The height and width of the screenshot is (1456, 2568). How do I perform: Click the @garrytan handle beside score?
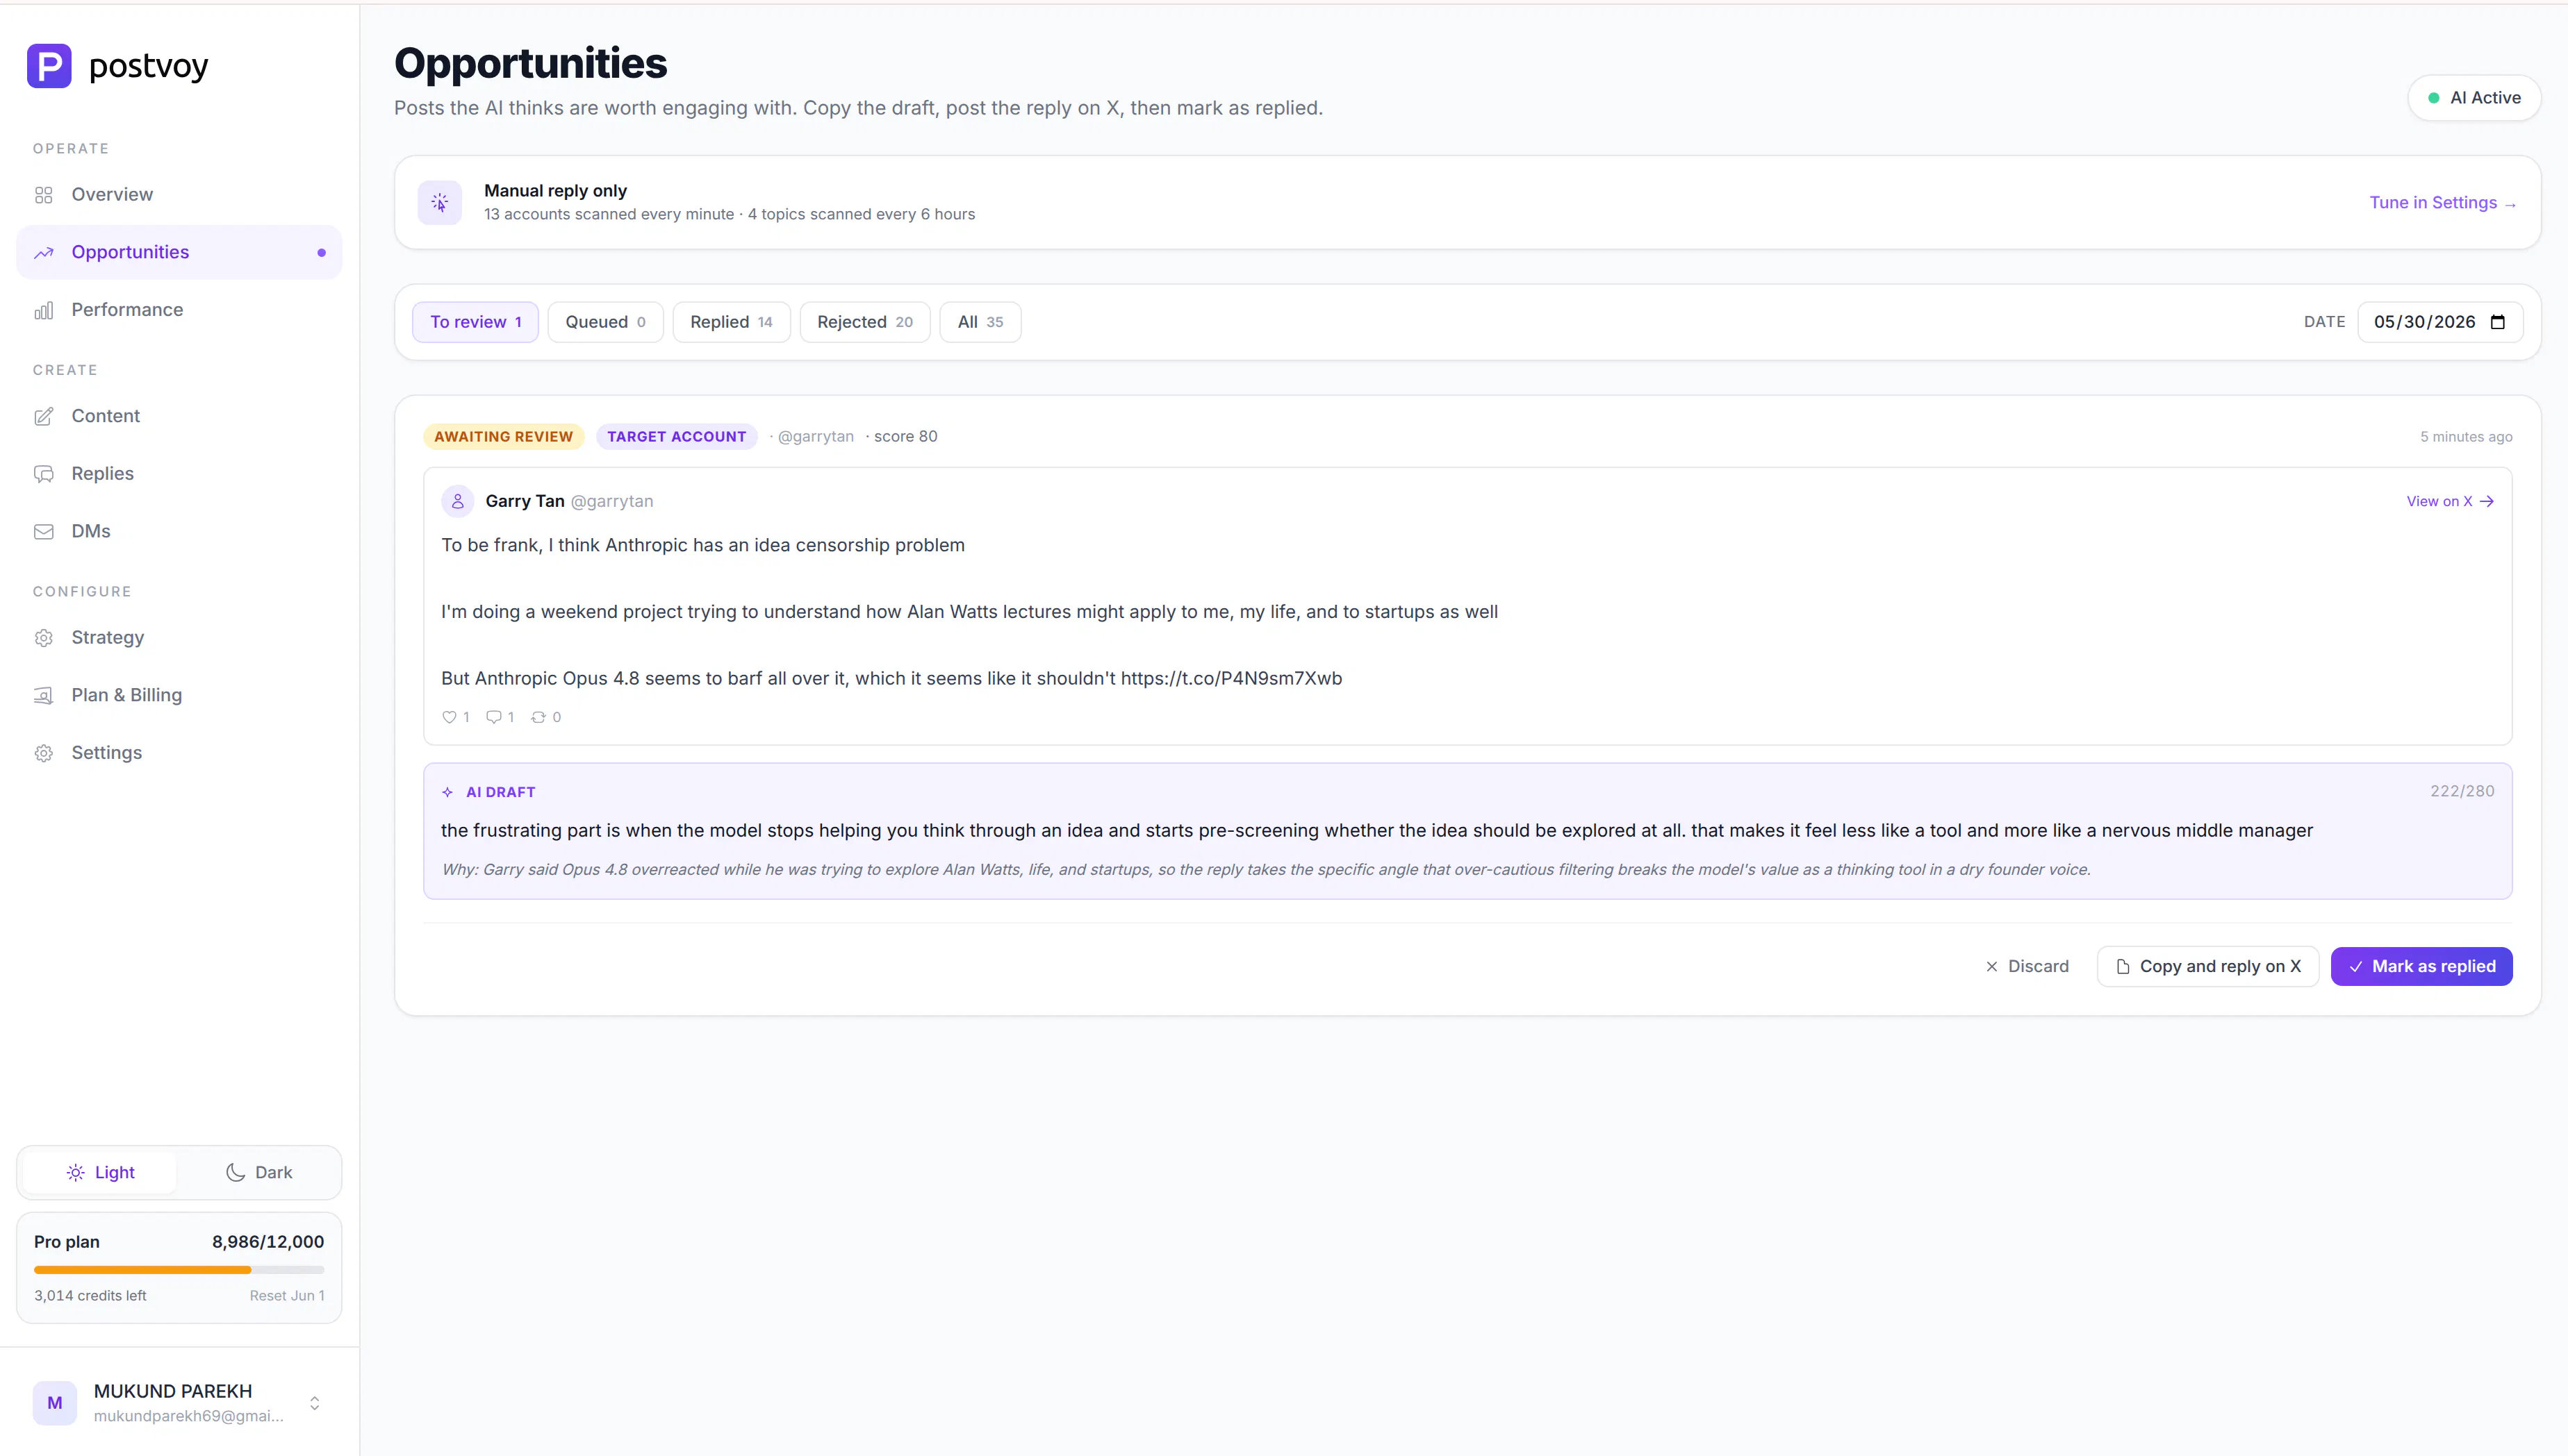815,437
